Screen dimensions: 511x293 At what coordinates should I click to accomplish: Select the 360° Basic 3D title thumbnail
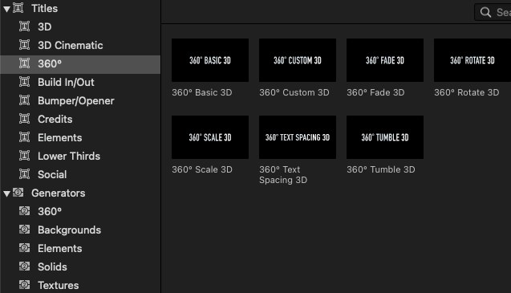[210, 60]
